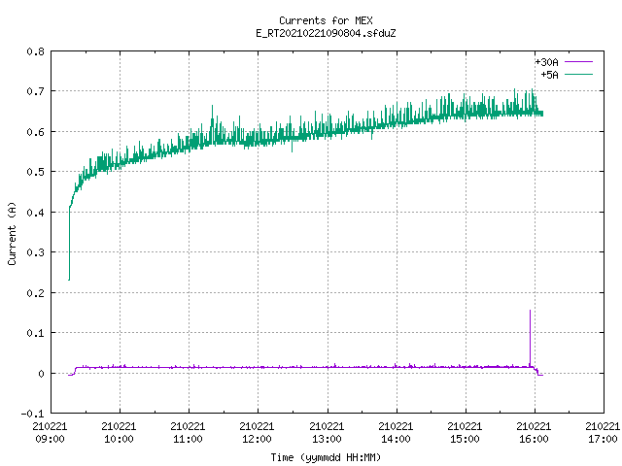Click the green +5A trace start at 0.23 A
The width and height of the screenshot is (622, 466).
(x=69, y=280)
